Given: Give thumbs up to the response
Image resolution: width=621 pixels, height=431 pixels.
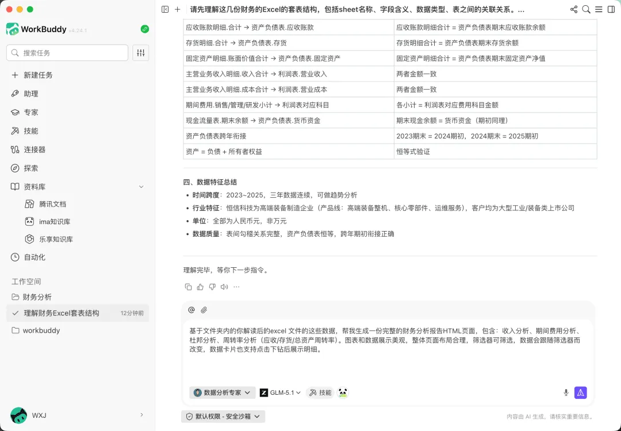Looking at the screenshot, I should [201, 287].
